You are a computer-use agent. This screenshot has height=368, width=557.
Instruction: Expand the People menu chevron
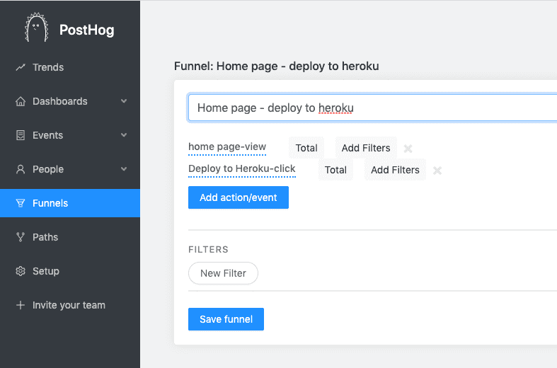point(124,169)
